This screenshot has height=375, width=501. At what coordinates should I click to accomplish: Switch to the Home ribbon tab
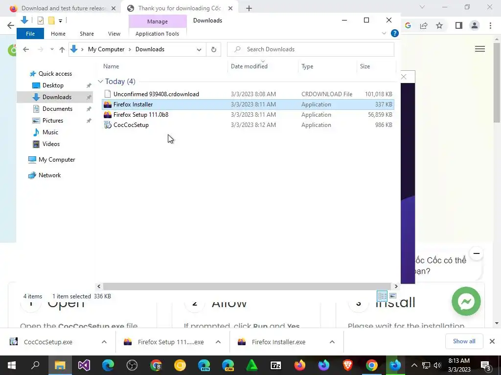pyautogui.click(x=58, y=34)
